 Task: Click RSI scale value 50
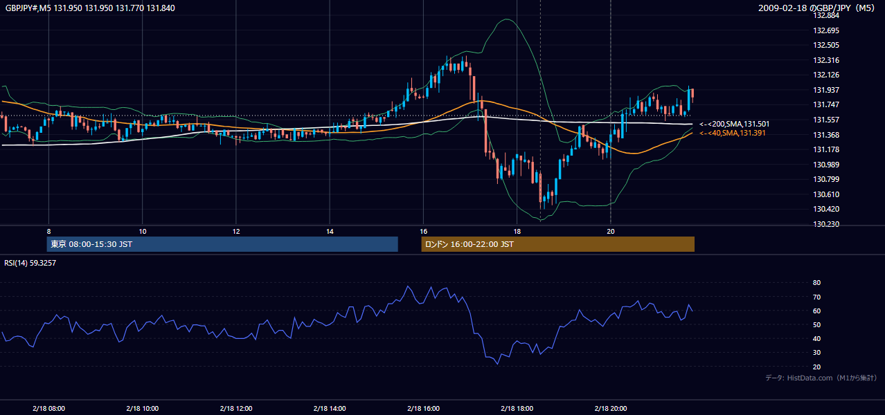(x=816, y=324)
